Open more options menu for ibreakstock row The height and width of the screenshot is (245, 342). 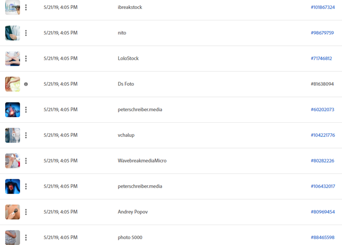pos(26,7)
